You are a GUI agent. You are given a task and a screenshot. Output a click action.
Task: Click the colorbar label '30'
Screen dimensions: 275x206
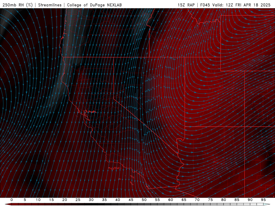point(91,200)
